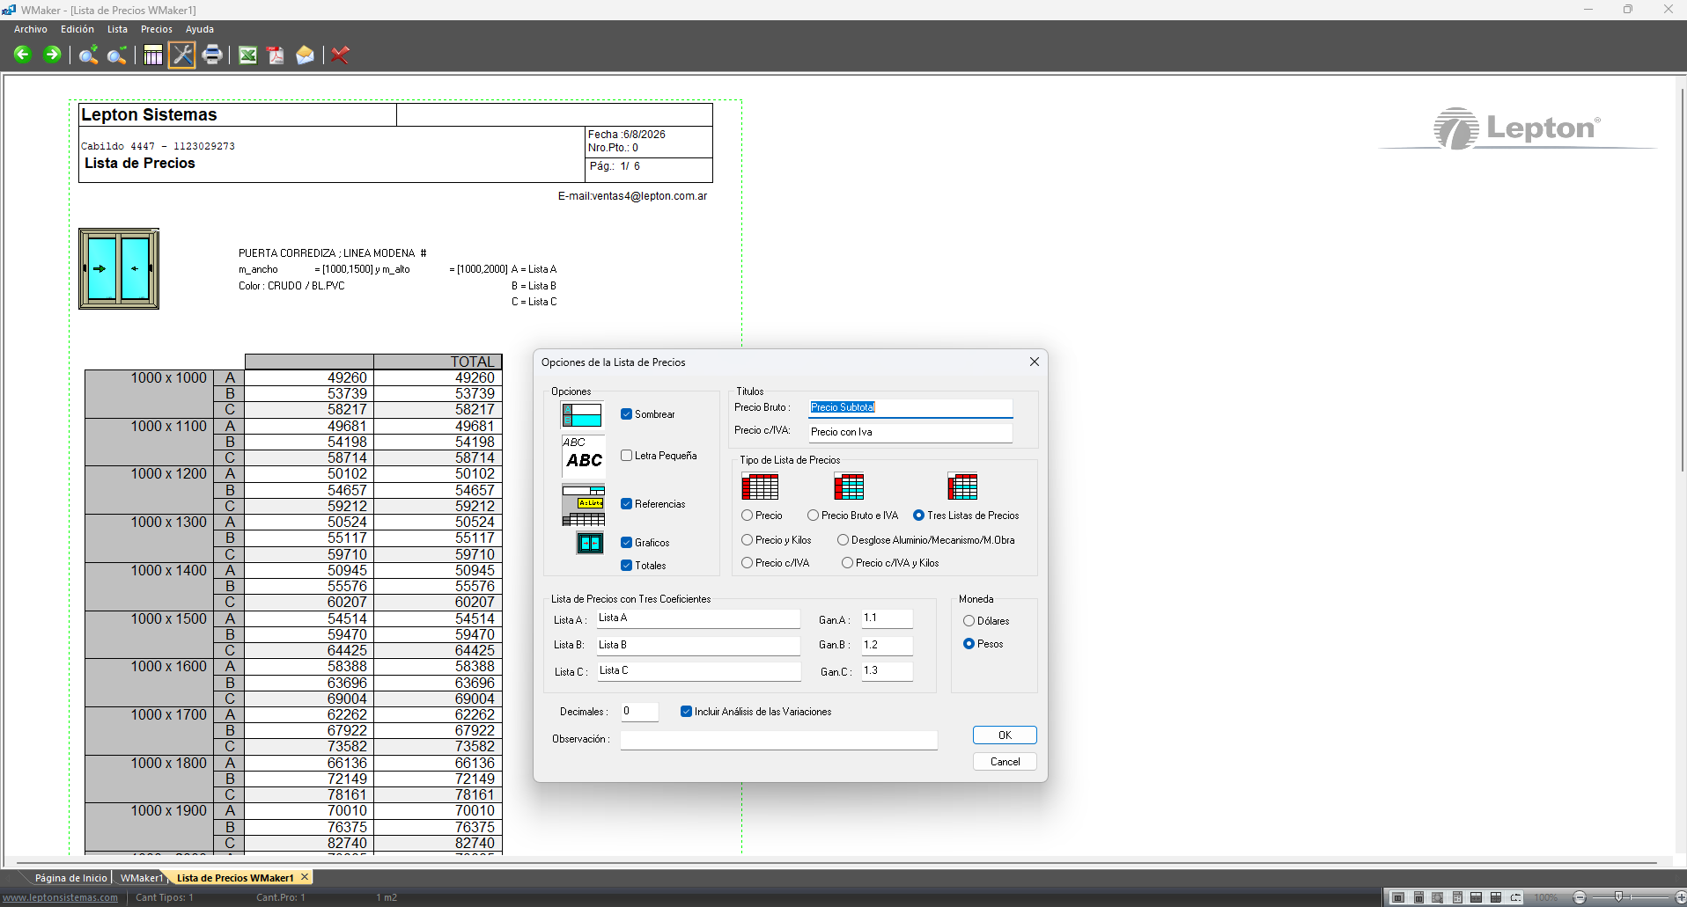
Task: Switch to the WMaker1 tab
Action: (142, 878)
